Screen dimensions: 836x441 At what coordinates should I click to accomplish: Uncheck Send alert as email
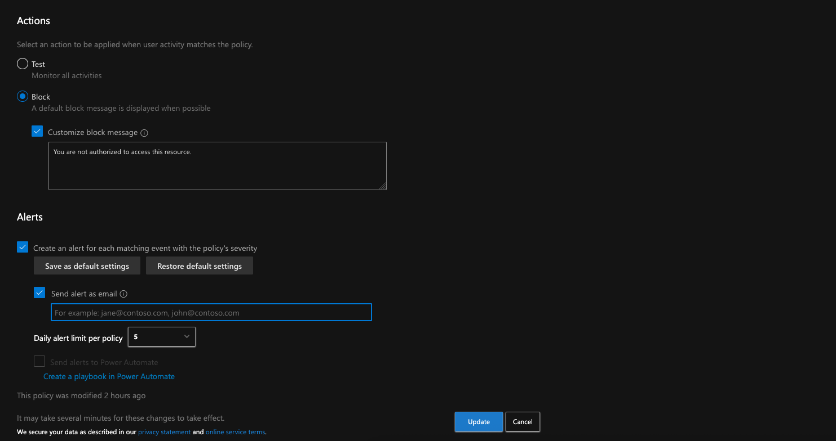pyautogui.click(x=39, y=292)
